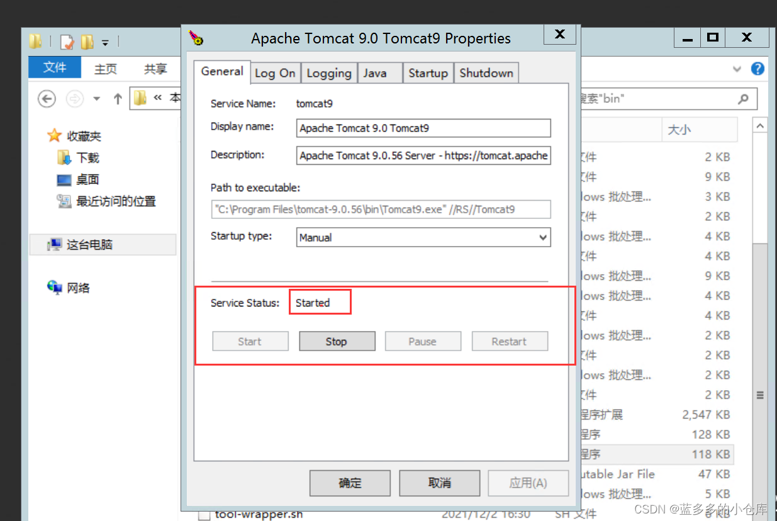Click the Path to executable field
This screenshot has width=777, height=521.
click(x=381, y=209)
